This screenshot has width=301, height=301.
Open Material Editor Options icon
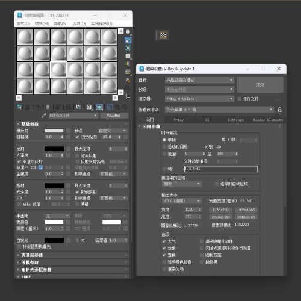pos(128,80)
